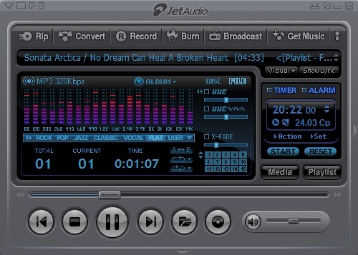Viewport: 358px width, 255px height.
Task: Expand the Set menu in timer panel
Action: [x=318, y=136]
